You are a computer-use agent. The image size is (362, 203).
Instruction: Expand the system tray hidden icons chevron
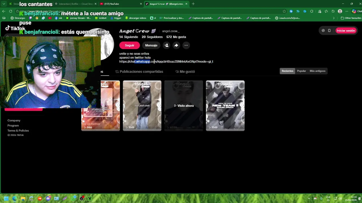click(309, 198)
